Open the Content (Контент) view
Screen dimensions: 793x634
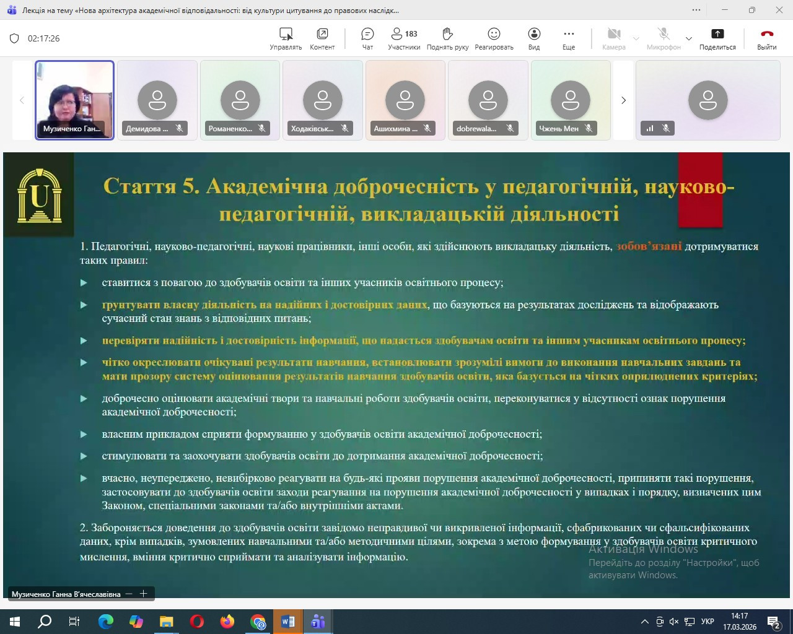coord(322,38)
